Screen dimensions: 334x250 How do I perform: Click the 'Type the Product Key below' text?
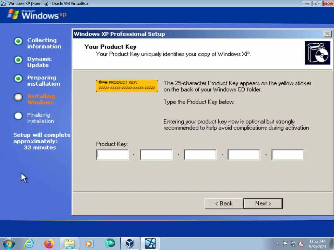[x=199, y=102]
